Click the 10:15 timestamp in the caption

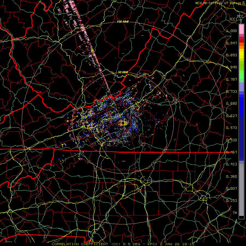pyautogui.click(x=188, y=244)
